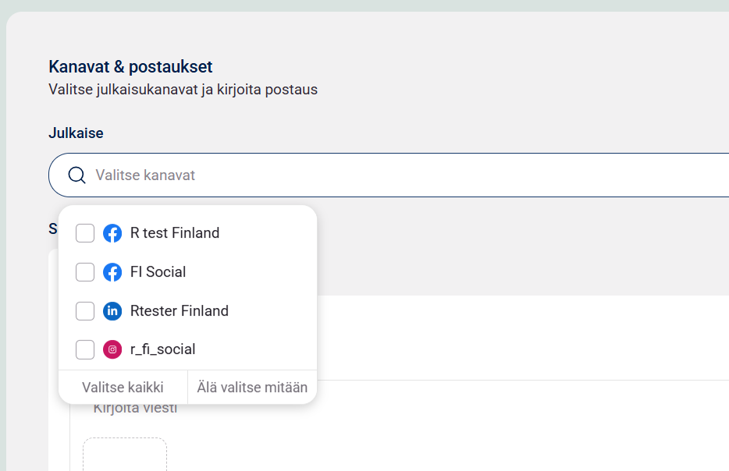This screenshot has width=729, height=471.
Task: Pick the Rtester Finland channel name
Action: point(180,311)
